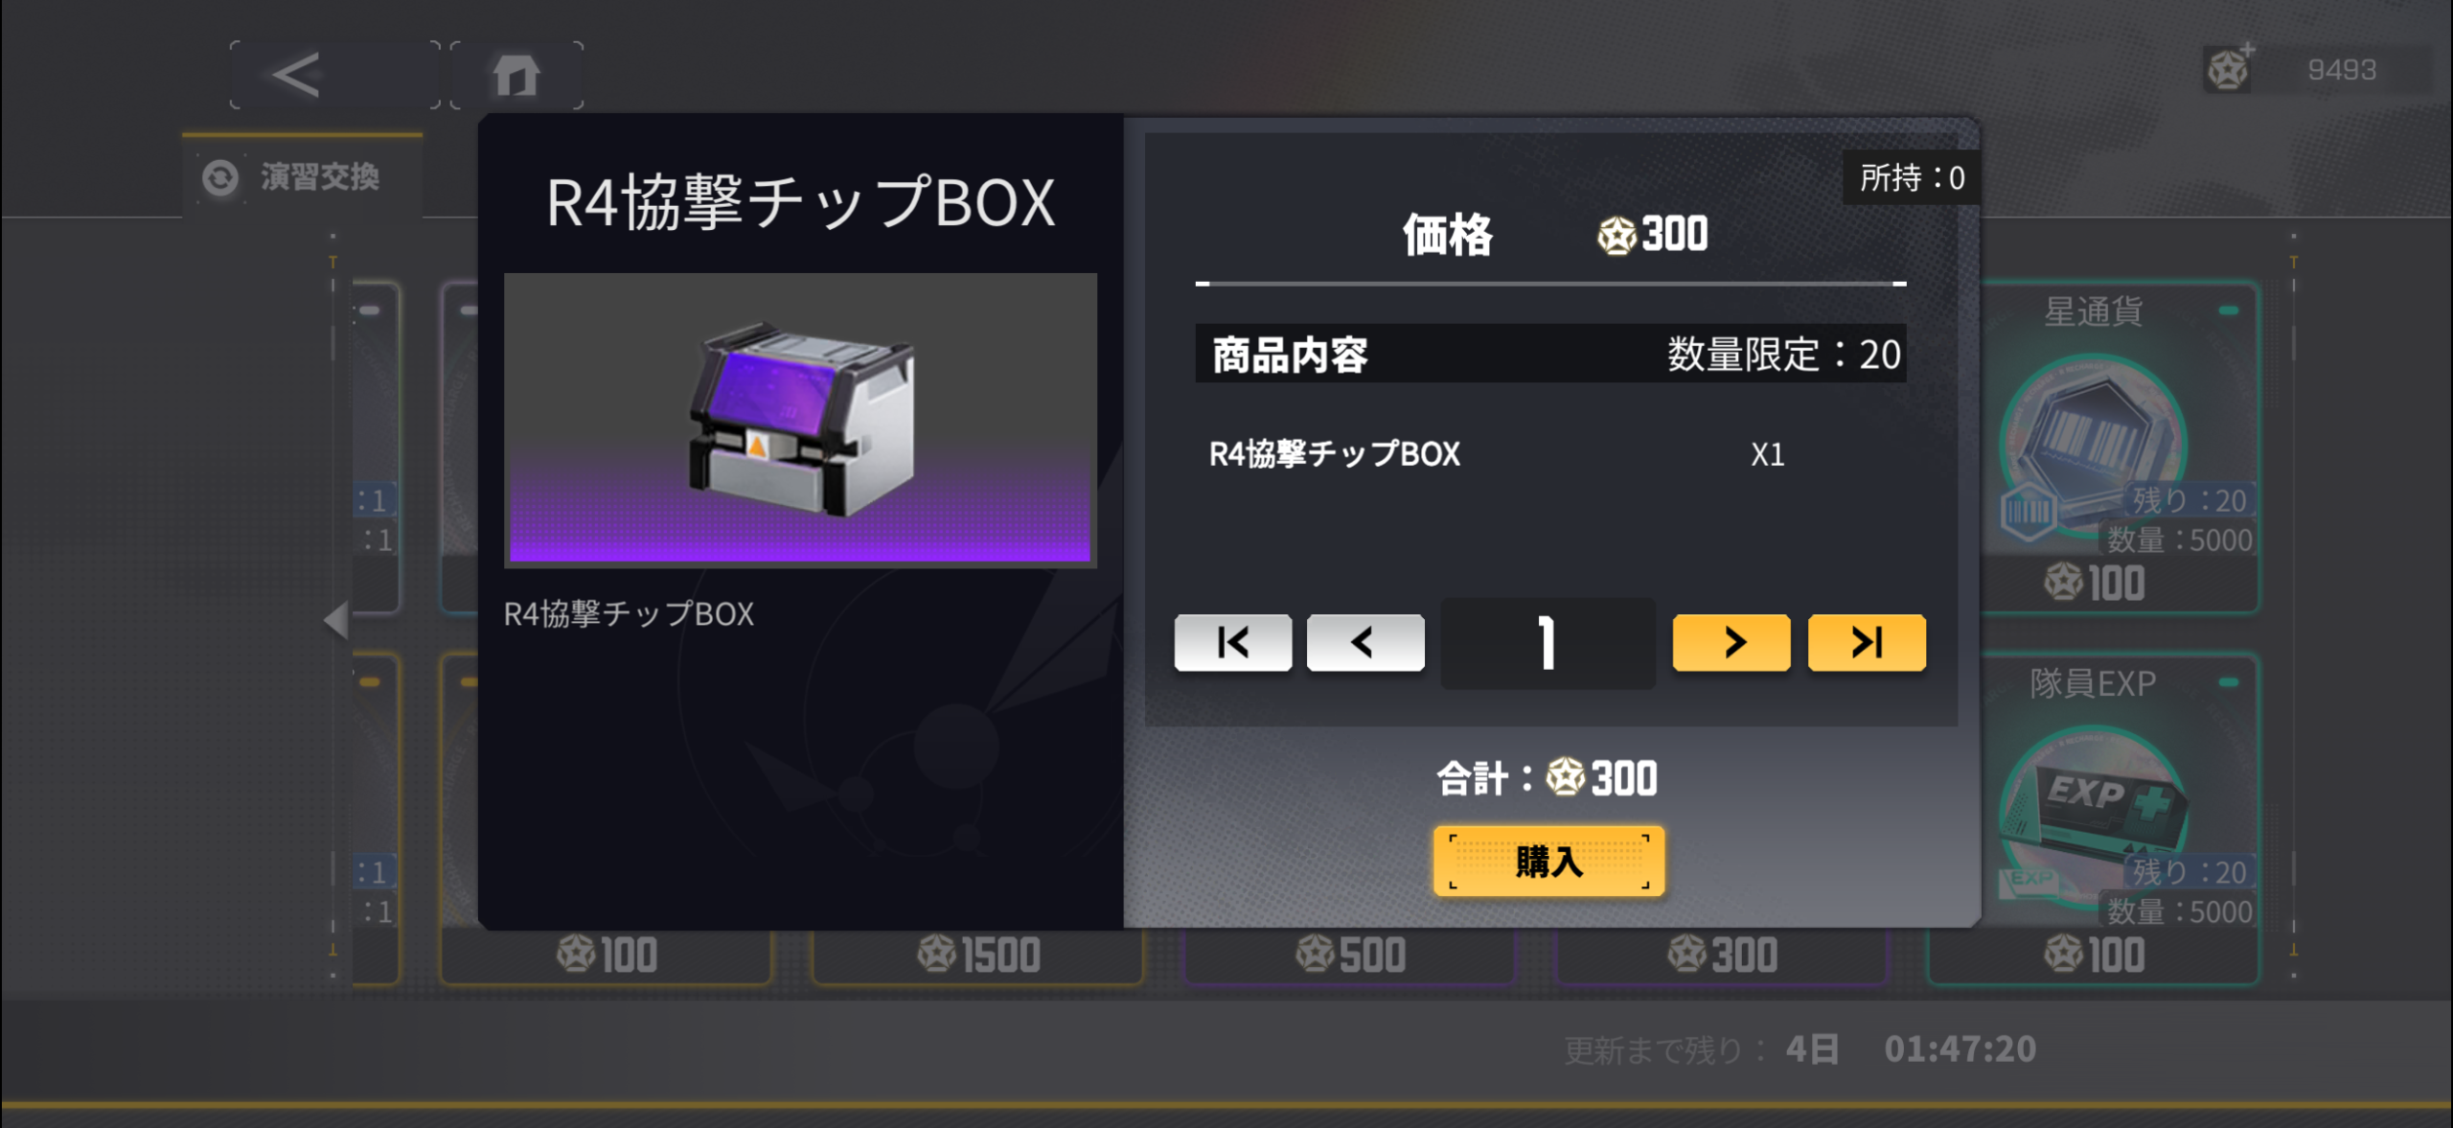The height and width of the screenshot is (1128, 2453).
Task: Increase purchase quantity by one
Action: (x=1731, y=642)
